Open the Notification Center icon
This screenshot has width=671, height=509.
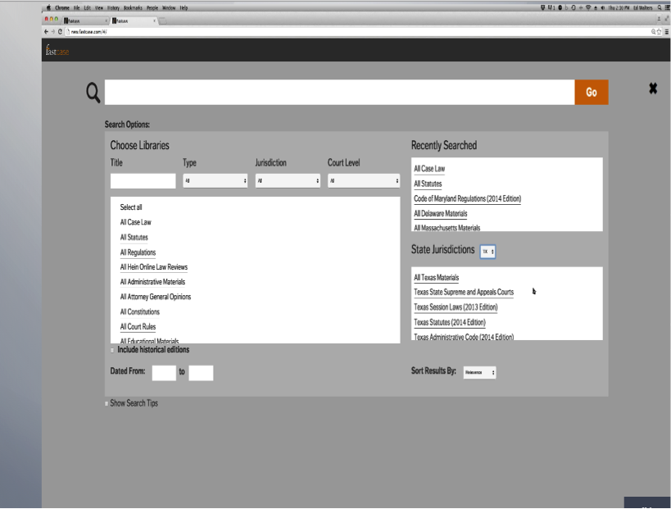pos(667,7)
